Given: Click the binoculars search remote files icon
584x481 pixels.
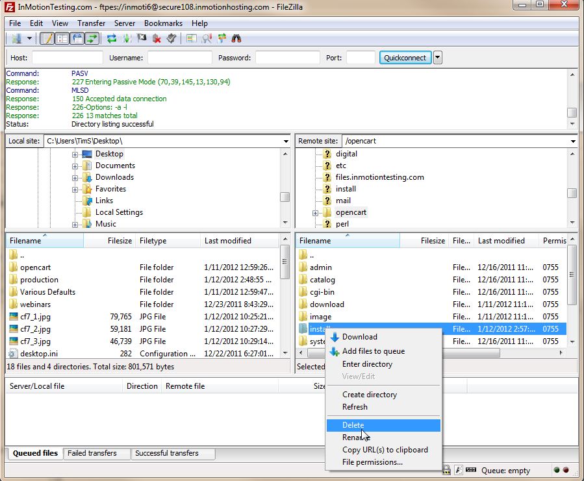Looking at the screenshot, I should (x=236, y=38).
